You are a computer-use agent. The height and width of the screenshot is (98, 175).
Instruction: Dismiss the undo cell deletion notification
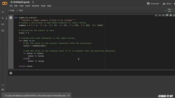[69, 96]
